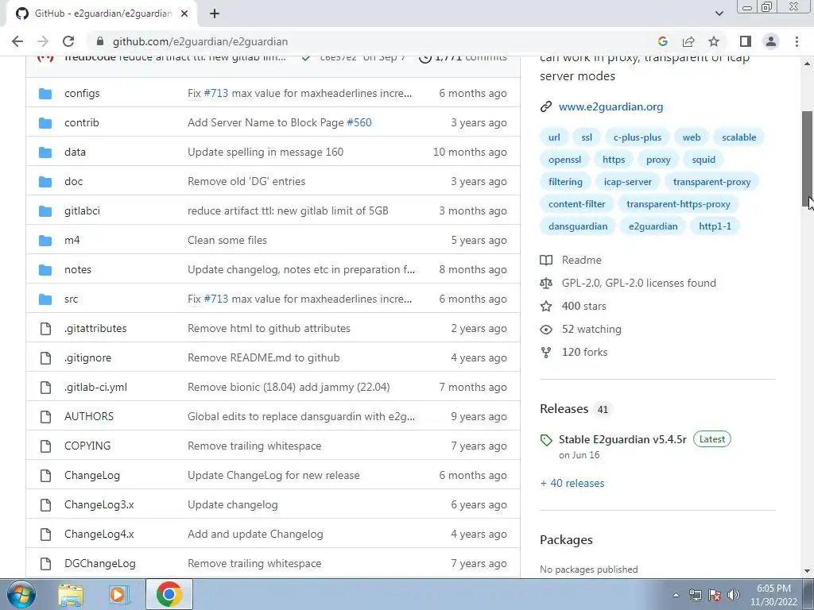Open the Windows Start button
This screenshot has width=814, height=610.
click(21, 594)
